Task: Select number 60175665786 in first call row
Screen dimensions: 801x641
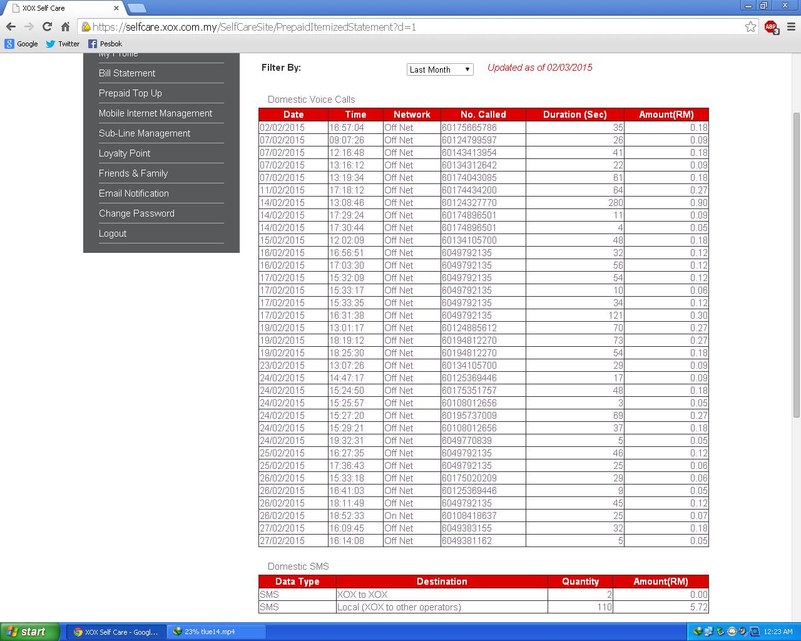Action: 469,128
